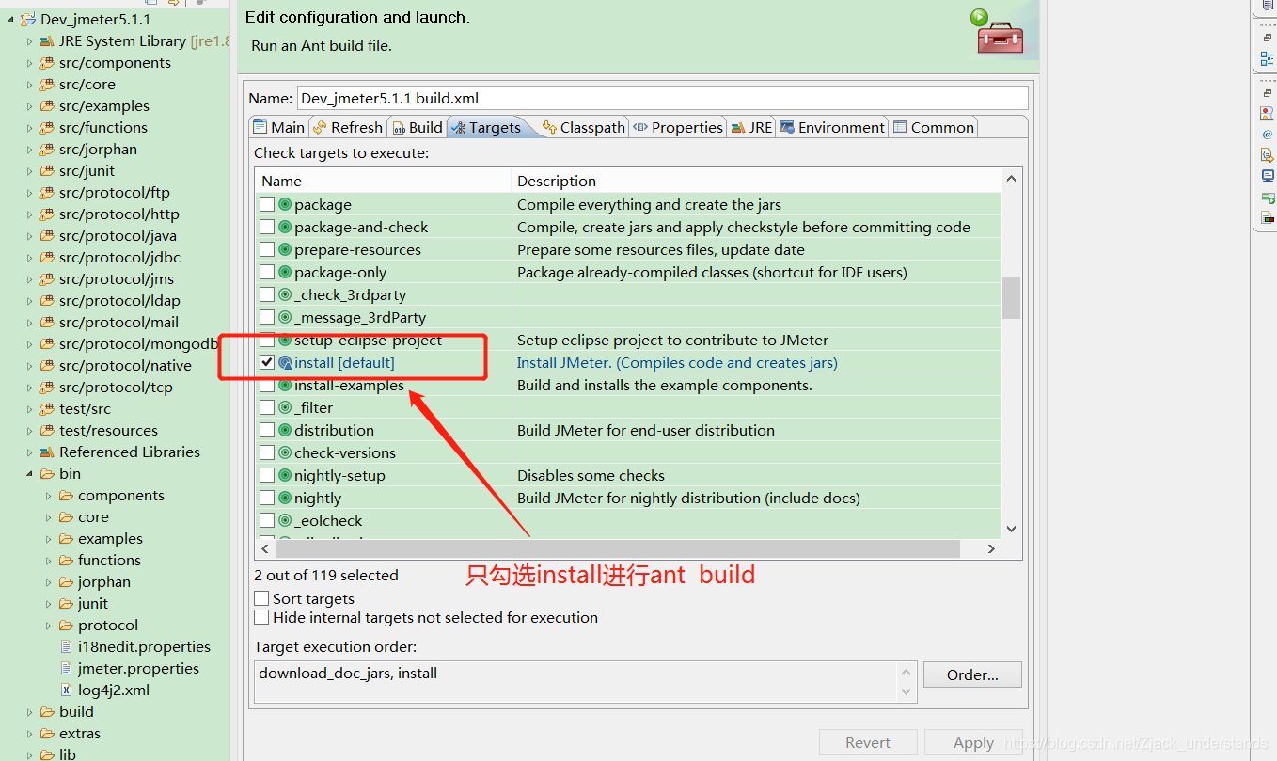Open the Properties tab
The image size is (1277, 761).
tap(678, 127)
